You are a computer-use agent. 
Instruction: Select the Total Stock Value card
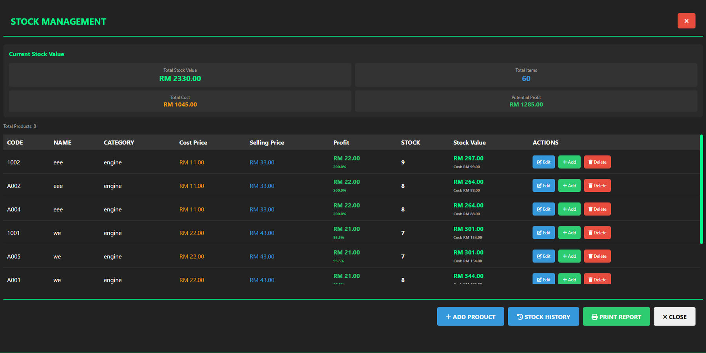(x=180, y=75)
